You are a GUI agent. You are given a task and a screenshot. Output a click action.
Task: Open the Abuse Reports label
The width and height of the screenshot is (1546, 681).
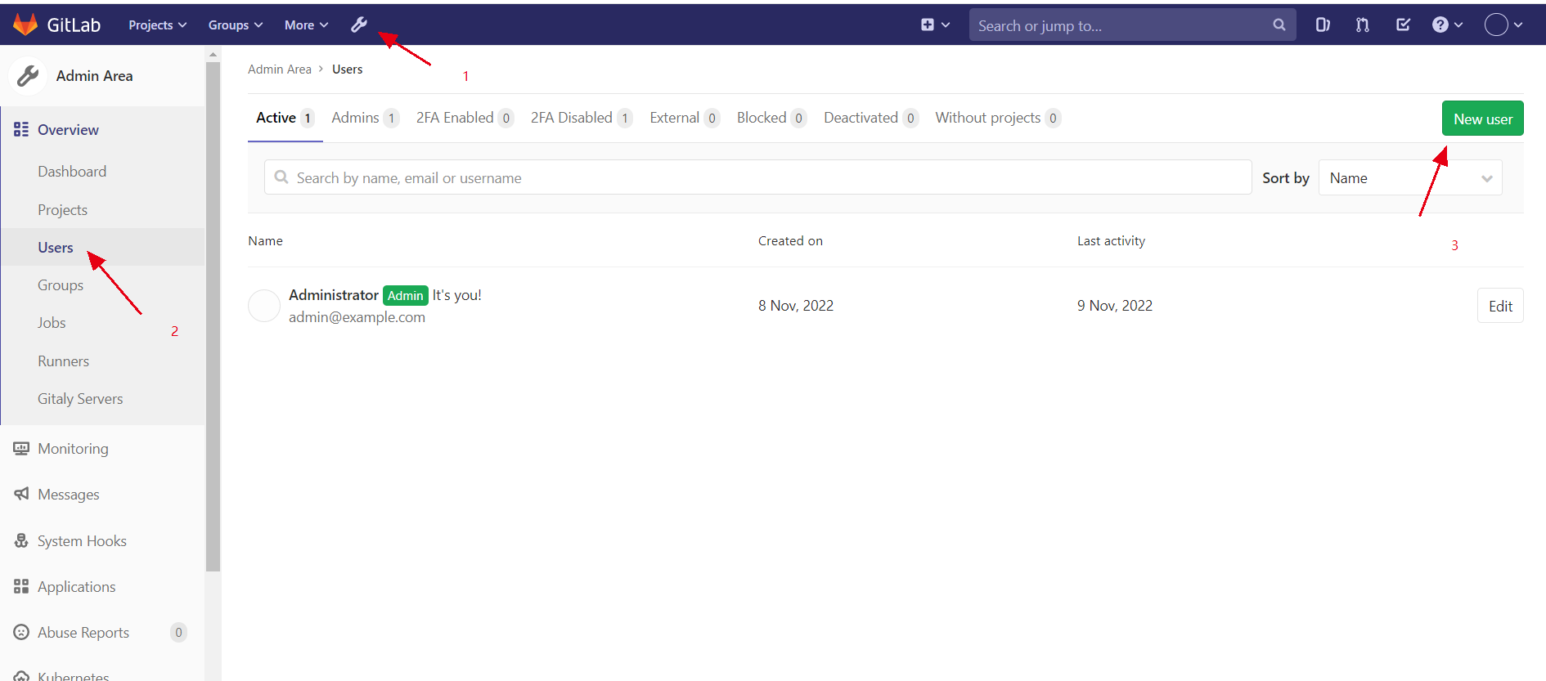pos(83,633)
